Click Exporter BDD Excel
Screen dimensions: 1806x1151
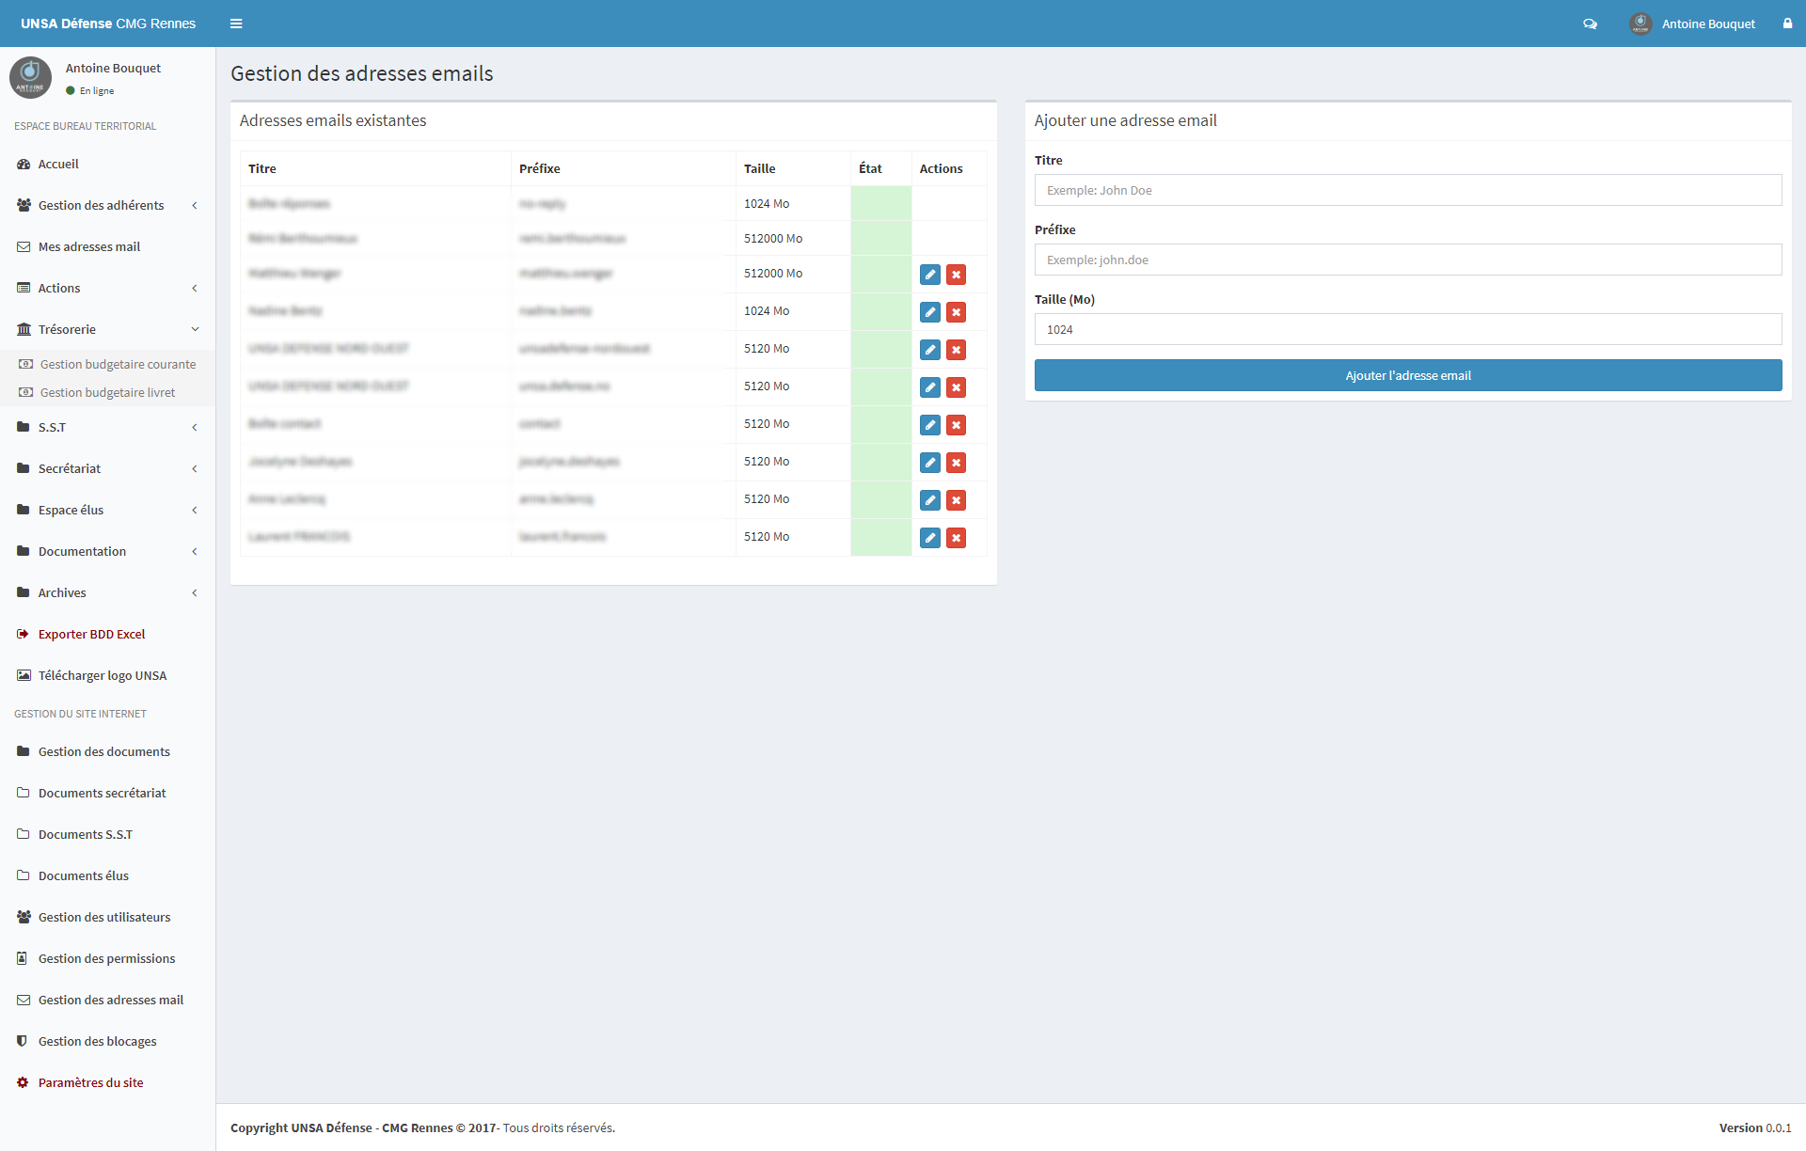point(107,634)
